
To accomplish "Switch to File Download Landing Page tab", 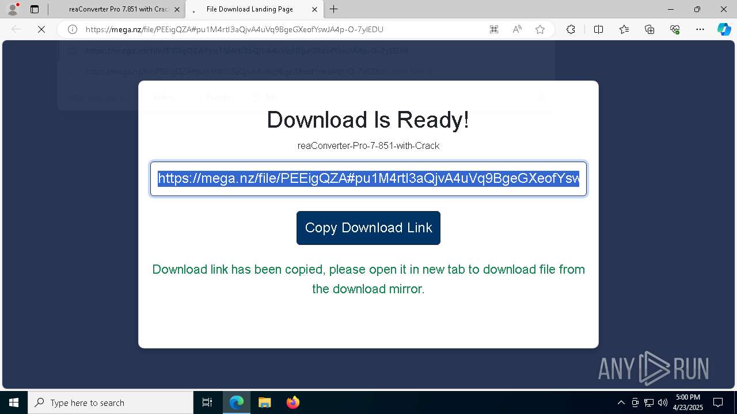I will tap(249, 9).
